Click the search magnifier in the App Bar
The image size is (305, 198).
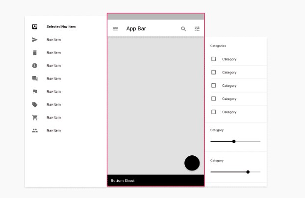183,29
